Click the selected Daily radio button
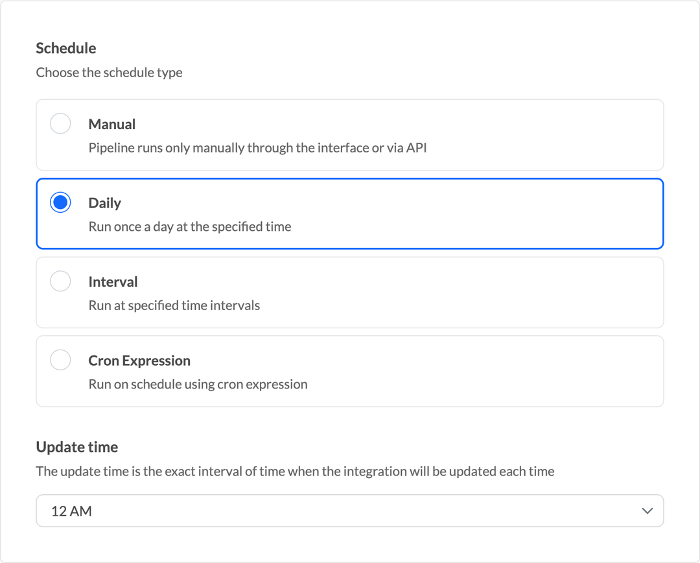The image size is (700, 563). (x=60, y=202)
